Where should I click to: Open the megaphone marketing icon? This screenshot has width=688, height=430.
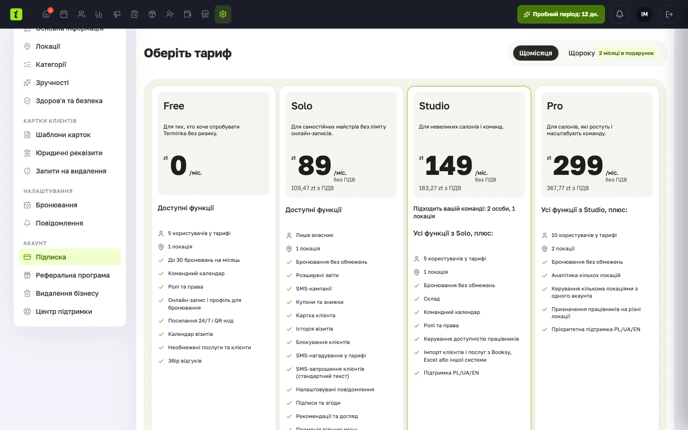pos(117,14)
